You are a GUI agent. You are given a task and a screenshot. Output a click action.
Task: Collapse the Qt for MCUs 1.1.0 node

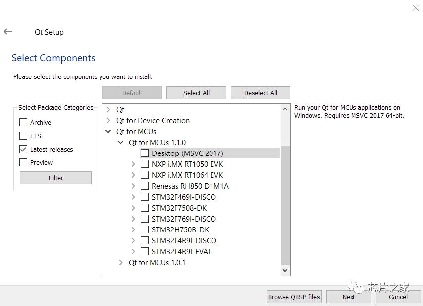(120, 142)
